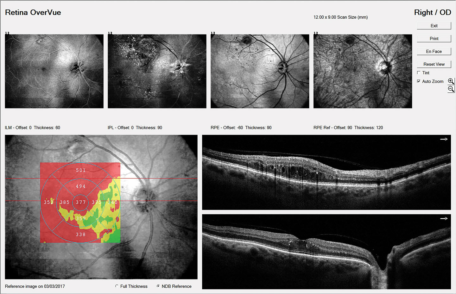Click the superior outer thickness value 501

pyautogui.click(x=81, y=170)
